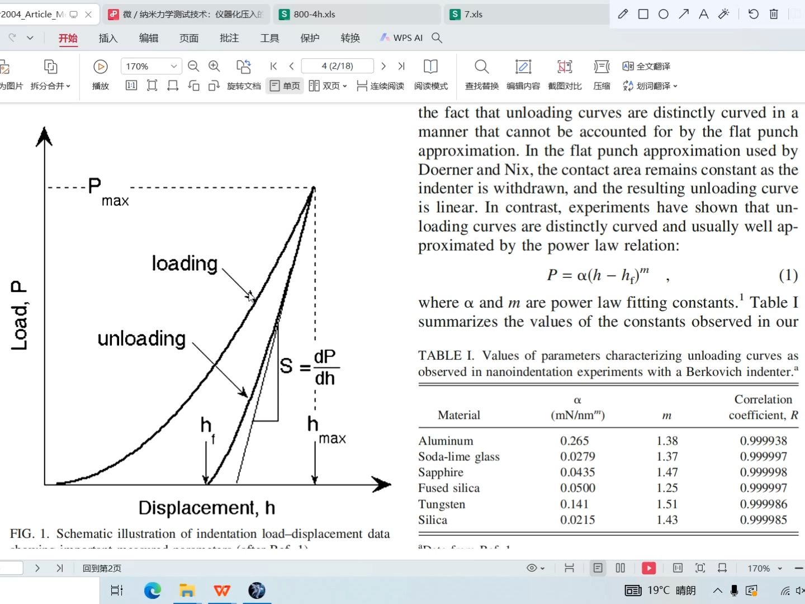Open the 170% zoom dropdown in toolbar
This screenshot has height=604, width=805.
click(174, 66)
